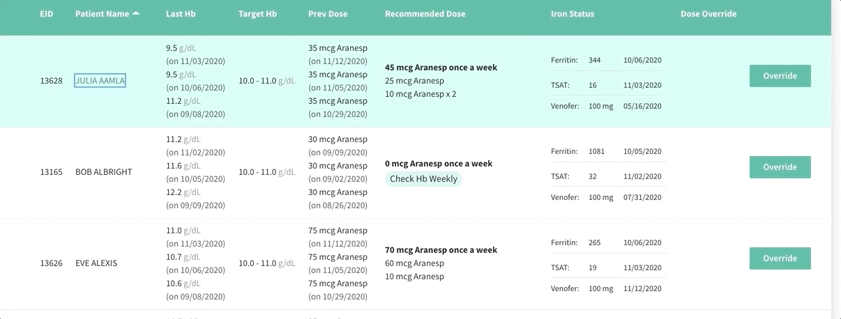Click the sort arrow beside Patient Name
Image resolution: width=841 pixels, height=319 pixels.
tap(136, 14)
